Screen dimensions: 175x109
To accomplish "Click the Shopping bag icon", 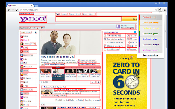I will click(22, 101).
